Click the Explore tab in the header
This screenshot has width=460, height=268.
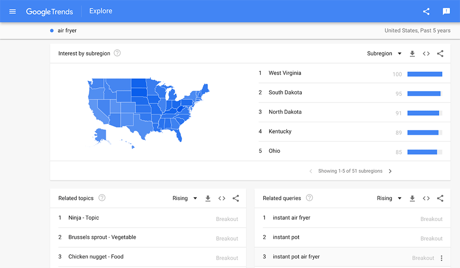click(x=101, y=11)
